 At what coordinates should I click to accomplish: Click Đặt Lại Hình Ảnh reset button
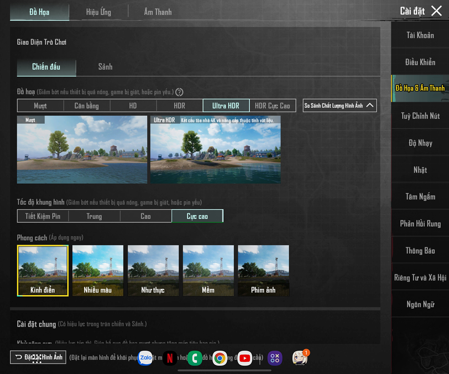click(38, 357)
